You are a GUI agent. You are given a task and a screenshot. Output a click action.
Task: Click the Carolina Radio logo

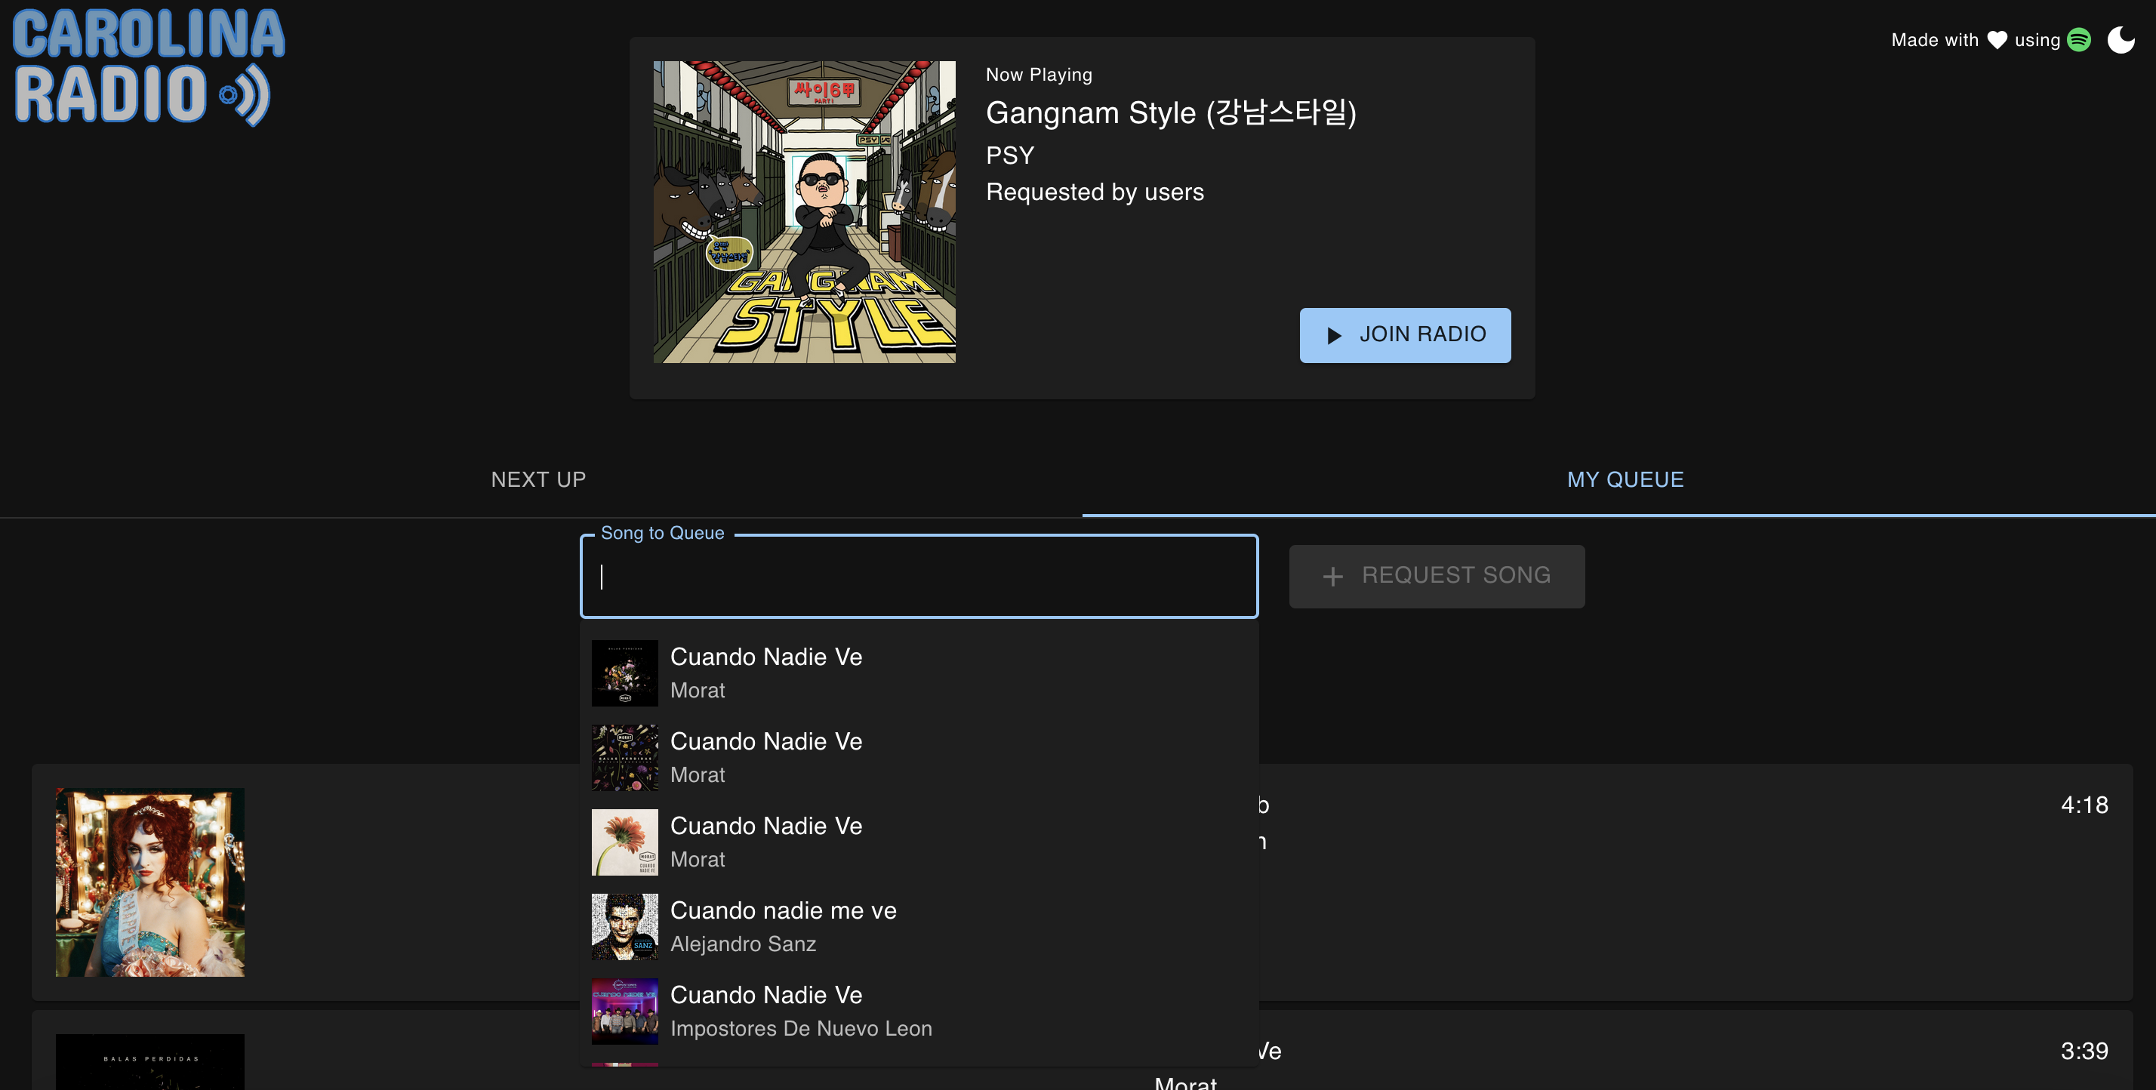[148, 67]
